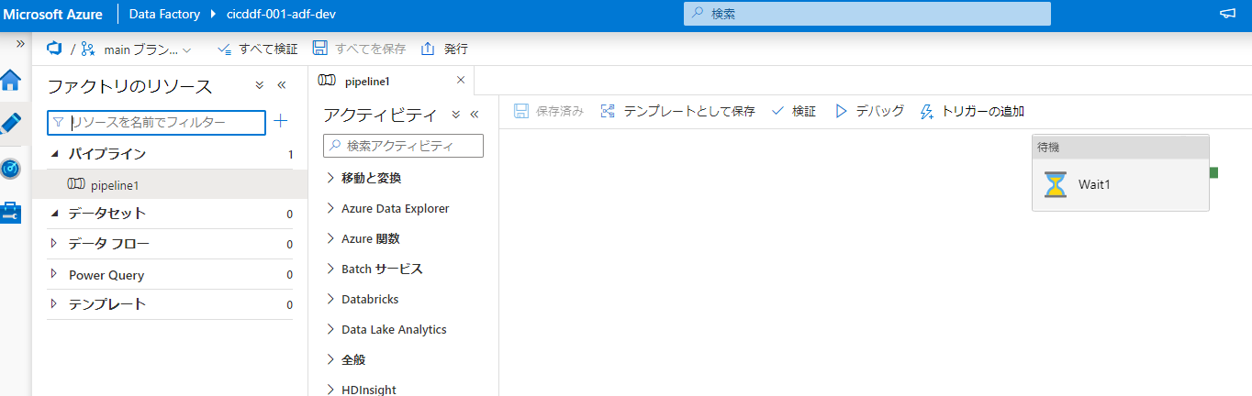Close the pipeline1 tab
1252x396 pixels.
pyautogui.click(x=461, y=81)
